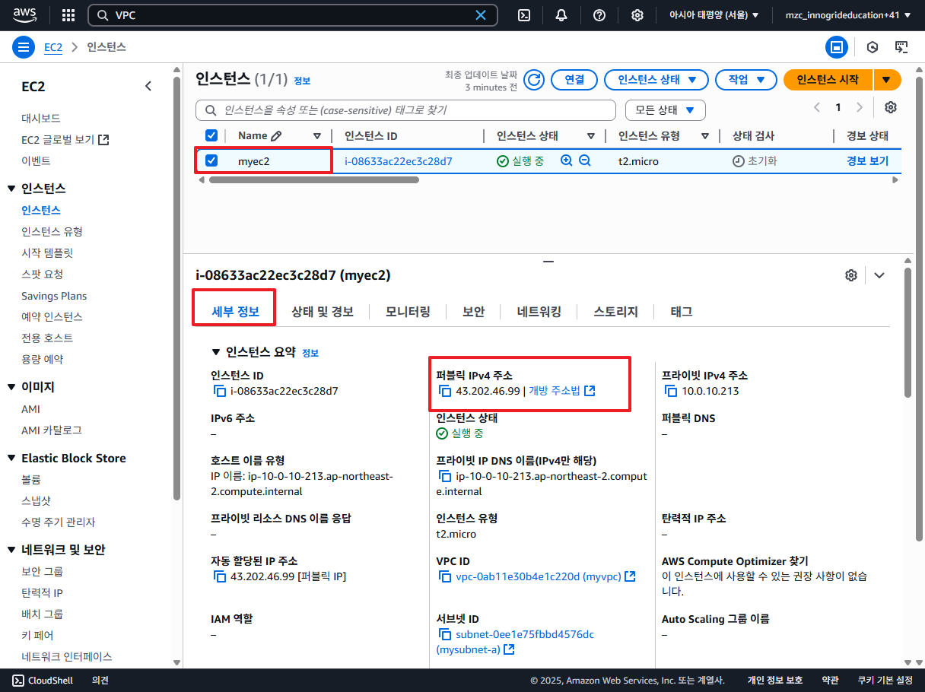Switch to the 상태 및 경보 tab

(323, 312)
